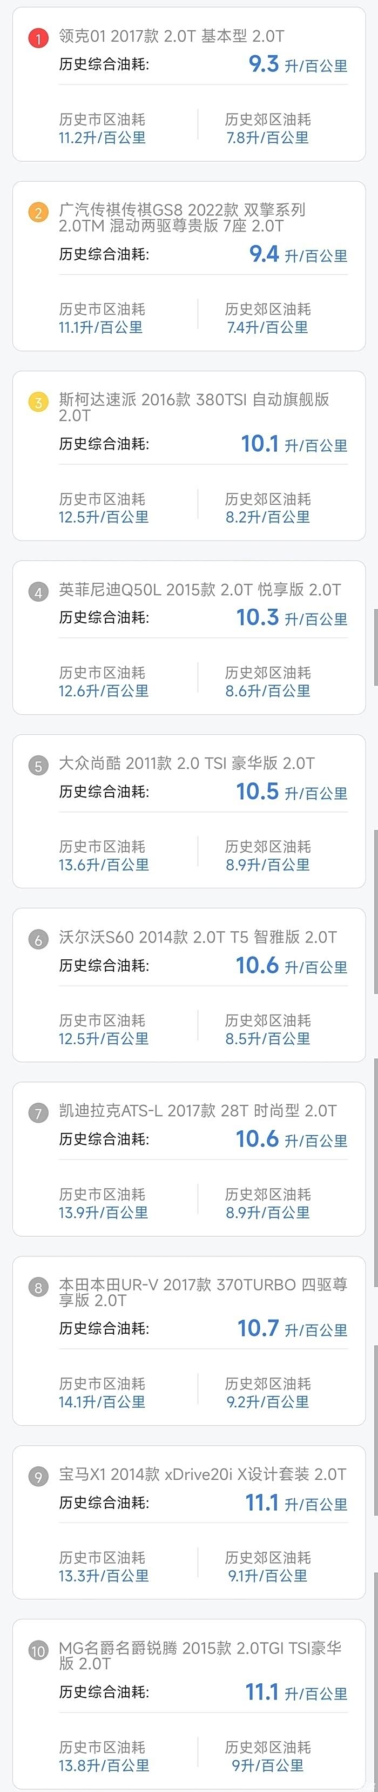The height and width of the screenshot is (1792, 378).
Task: Click 凯迪拉克ATS-L 2017款 28T title
Action: click(x=198, y=1111)
